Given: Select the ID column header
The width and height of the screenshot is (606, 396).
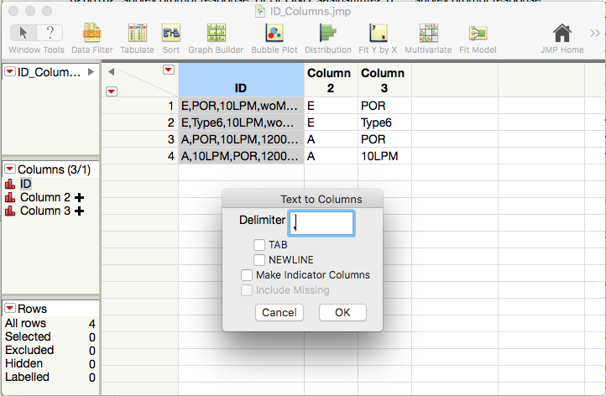Looking at the screenshot, I should coord(240,87).
